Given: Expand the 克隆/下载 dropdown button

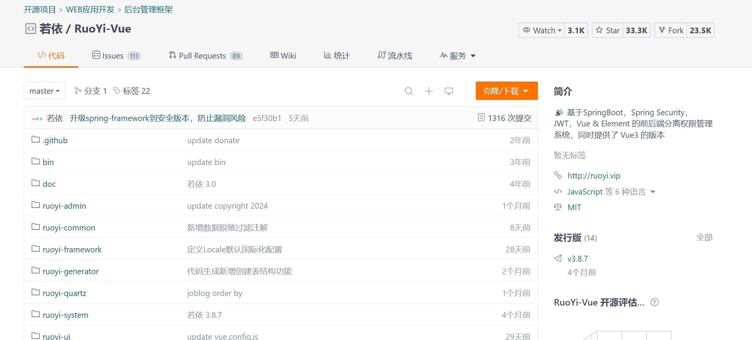Looking at the screenshot, I should tap(506, 91).
